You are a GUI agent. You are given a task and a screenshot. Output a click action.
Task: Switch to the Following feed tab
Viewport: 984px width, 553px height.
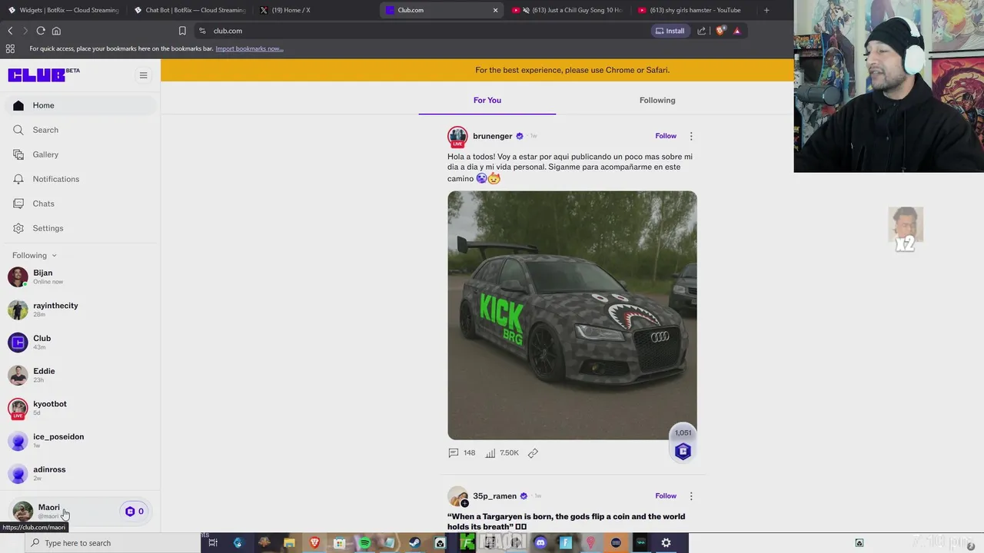(x=657, y=100)
